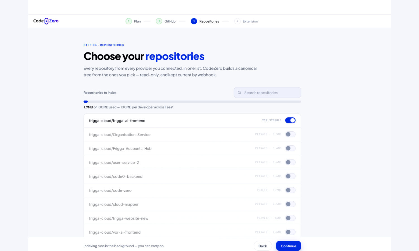Click the Choose your repositories title
This screenshot has height=251, width=419.
[x=144, y=56]
